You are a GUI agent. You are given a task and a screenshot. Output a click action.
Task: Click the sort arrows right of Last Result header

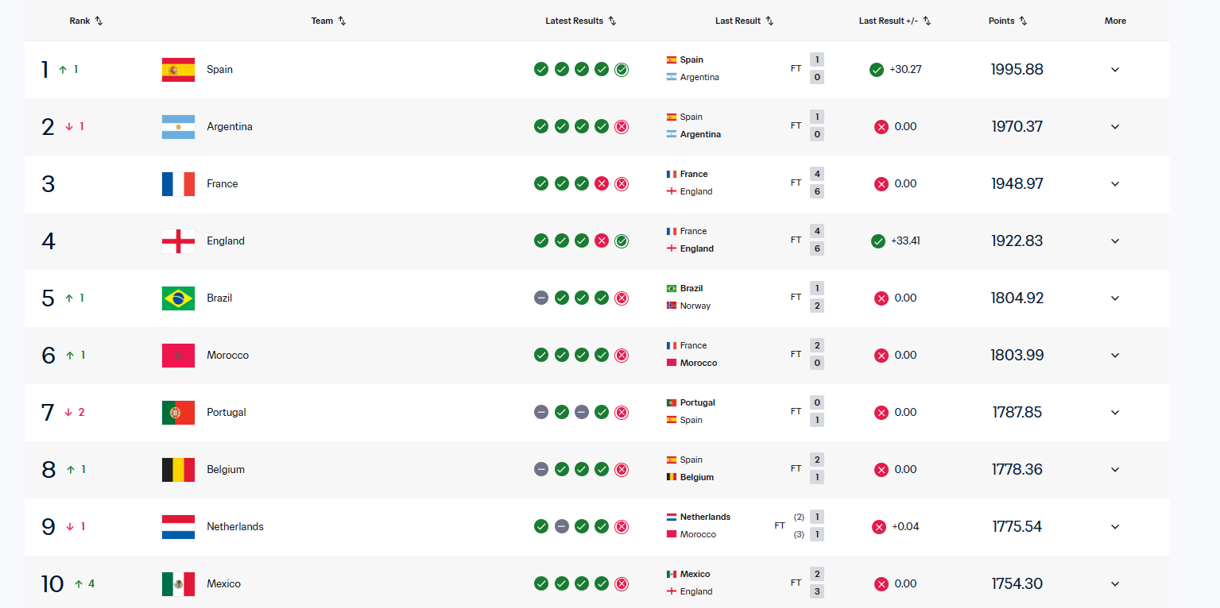click(769, 21)
